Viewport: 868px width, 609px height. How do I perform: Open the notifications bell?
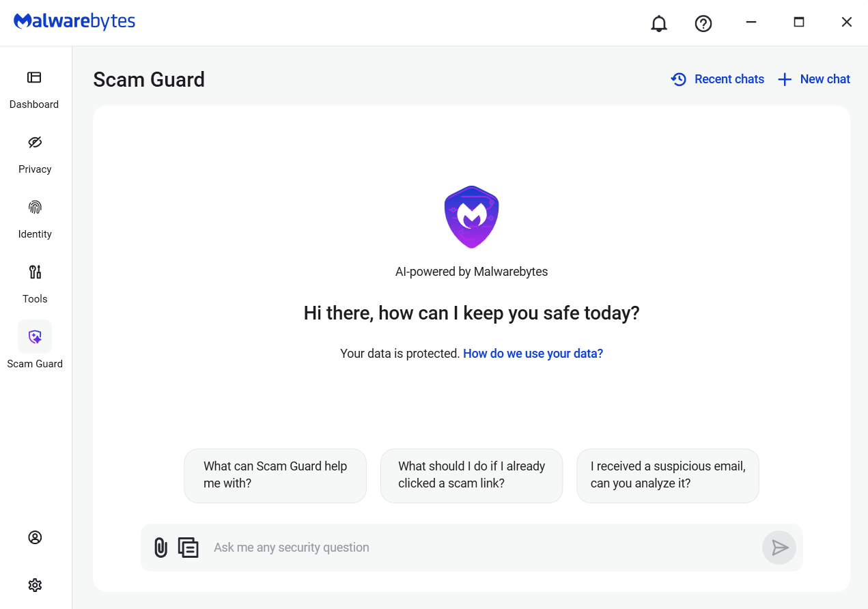coord(659,23)
